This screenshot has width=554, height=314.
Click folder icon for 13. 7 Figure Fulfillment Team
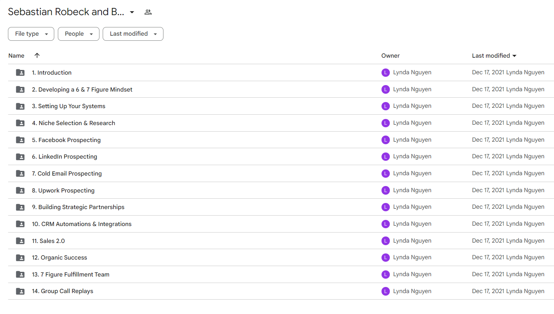pos(20,274)
